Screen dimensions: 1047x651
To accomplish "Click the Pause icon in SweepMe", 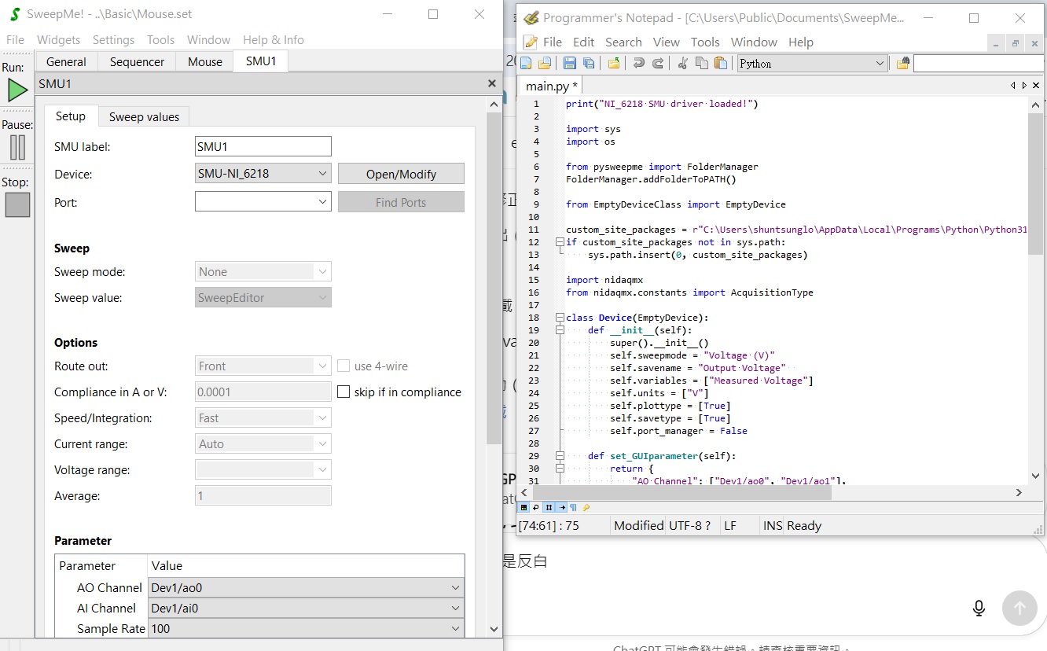I will (x=17, y=147).
